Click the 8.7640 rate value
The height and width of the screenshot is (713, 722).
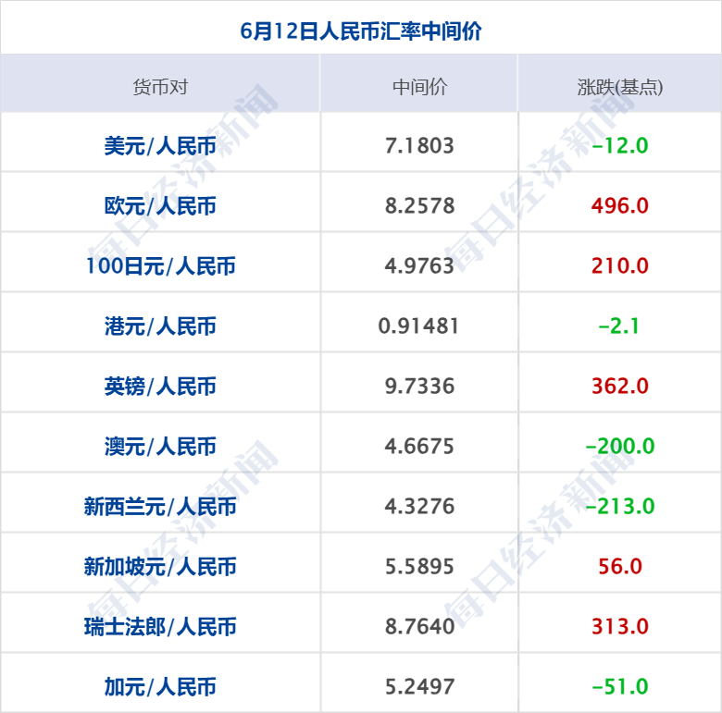click(419, 626)
